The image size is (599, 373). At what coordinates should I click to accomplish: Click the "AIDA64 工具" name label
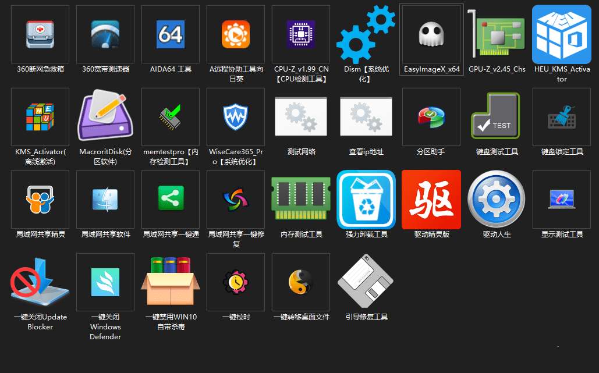click(x=171, y=69)
